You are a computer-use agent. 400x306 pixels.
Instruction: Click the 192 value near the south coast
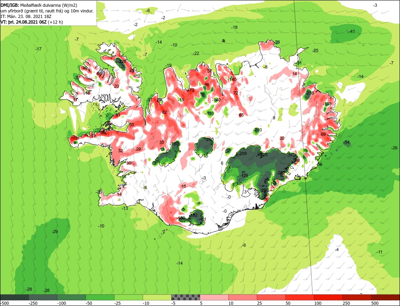tap(194, 215)
